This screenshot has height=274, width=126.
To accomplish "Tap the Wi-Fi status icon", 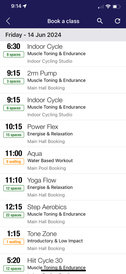I will click(x=108, y=7).
